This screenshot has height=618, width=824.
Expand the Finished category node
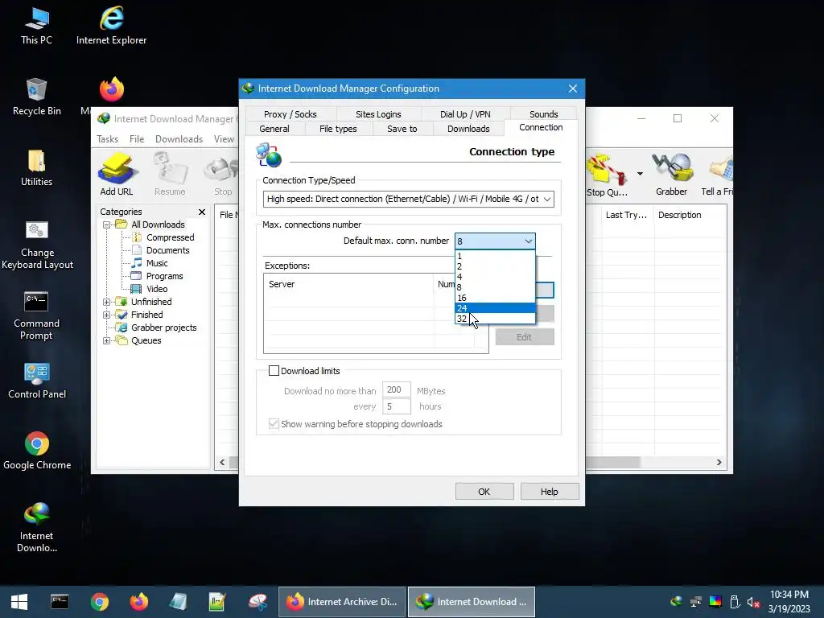107,315
